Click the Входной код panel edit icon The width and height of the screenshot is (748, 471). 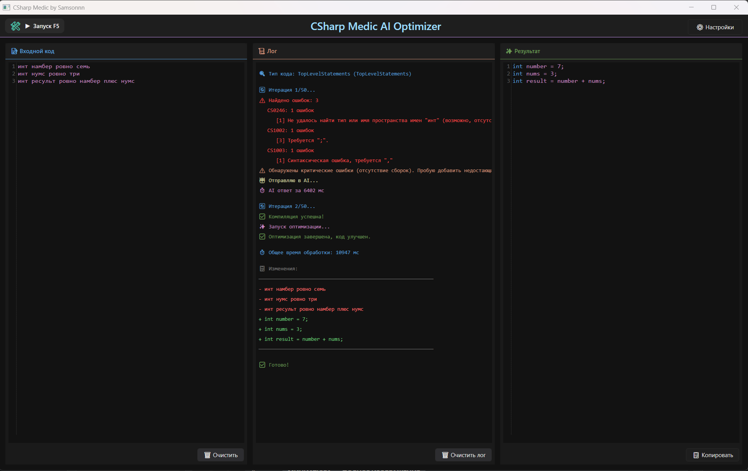pos(14,51)
